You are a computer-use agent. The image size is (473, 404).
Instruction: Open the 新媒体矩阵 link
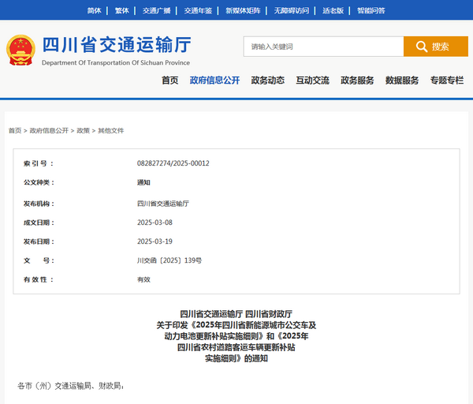point(243,10)
